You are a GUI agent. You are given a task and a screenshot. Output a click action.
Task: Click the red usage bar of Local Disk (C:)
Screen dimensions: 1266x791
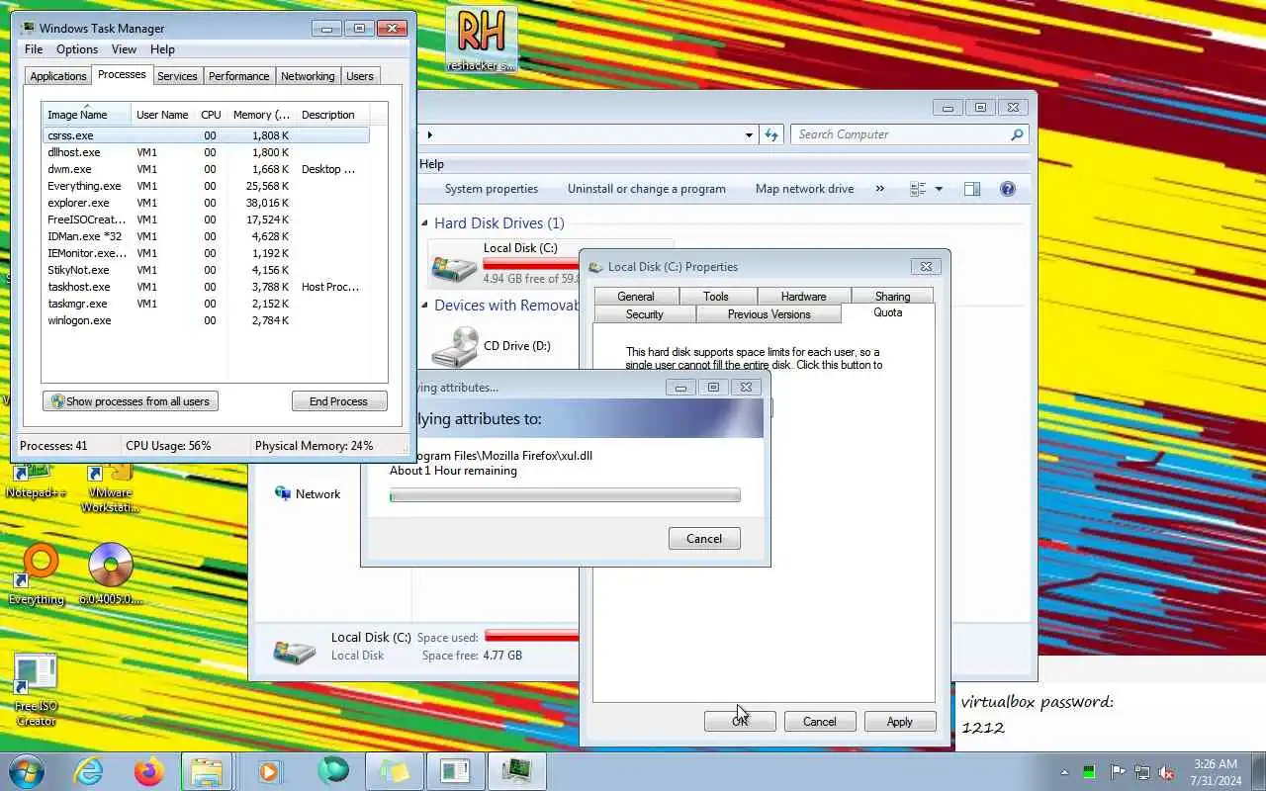(531, 265)
